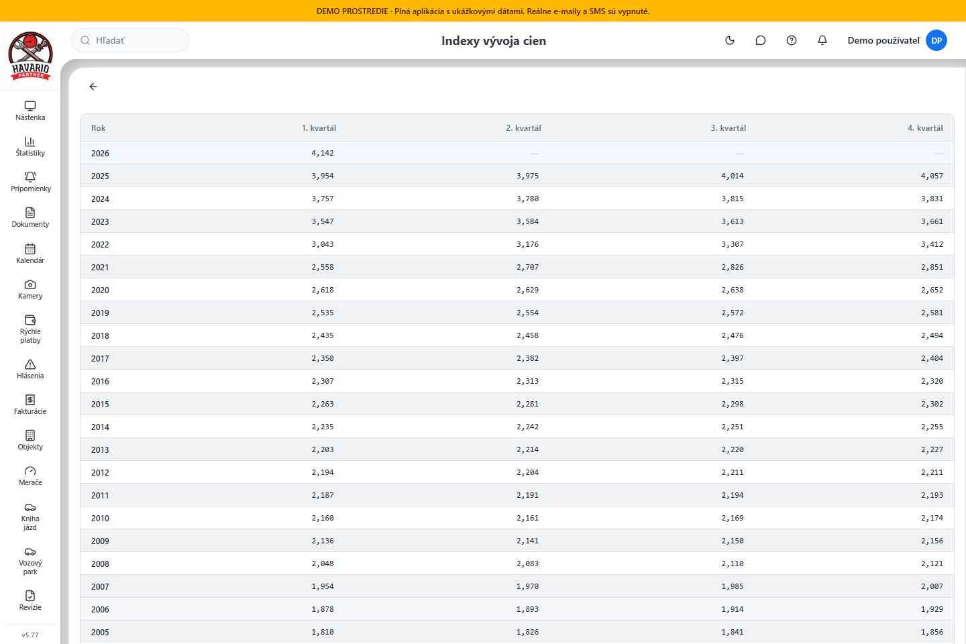Open the chat messages icon
This screenshot has height=644, width=966.
coord(761,40)
